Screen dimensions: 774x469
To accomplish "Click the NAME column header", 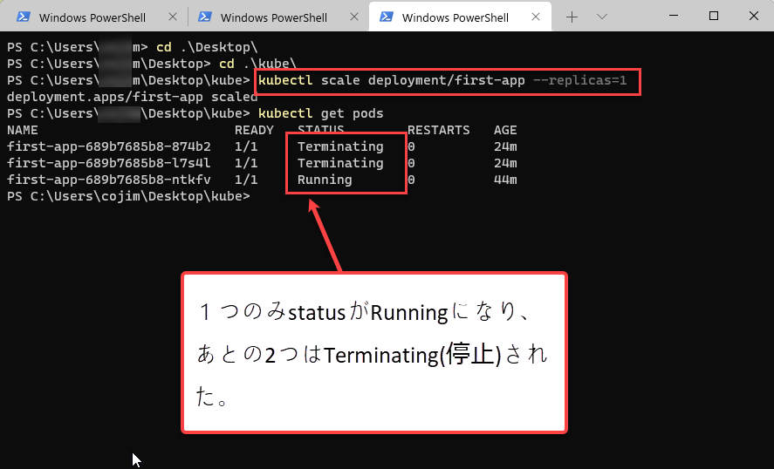I will coord(22,130).
